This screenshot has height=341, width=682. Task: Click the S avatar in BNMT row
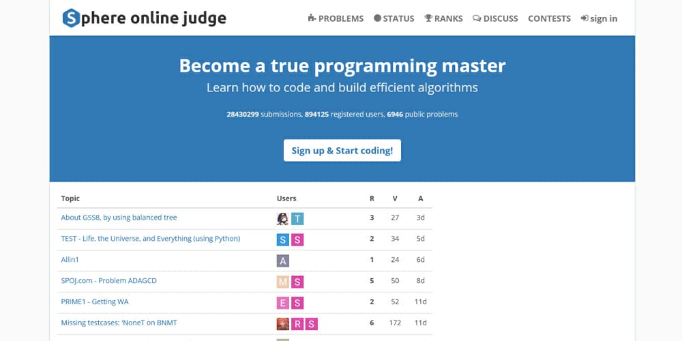[312, 324]
